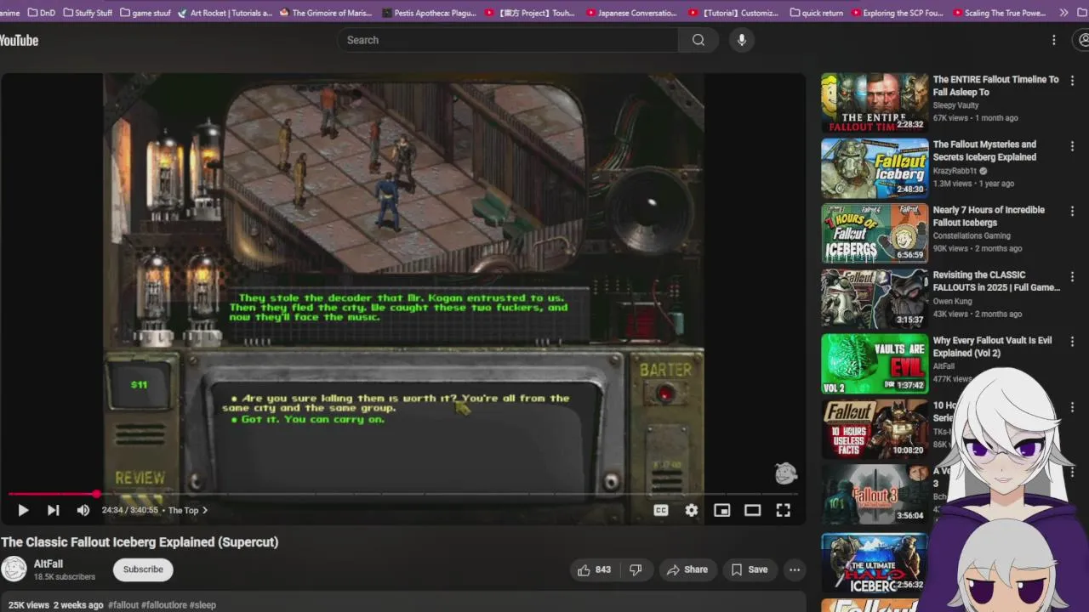Open options for 'Fallout Mysteries and Secrets' video
Image resolution: width=1089 pixels, height=612 pixels.
[1072, 146]
